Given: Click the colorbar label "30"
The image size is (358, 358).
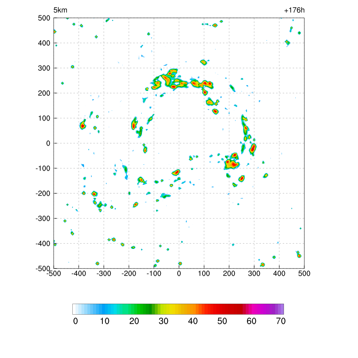Looking at the screenshot, I should click(x=164, y=321).
